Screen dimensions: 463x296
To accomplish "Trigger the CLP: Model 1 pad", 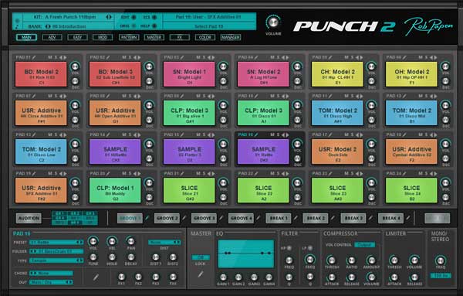I will click(x=115, y=190).
